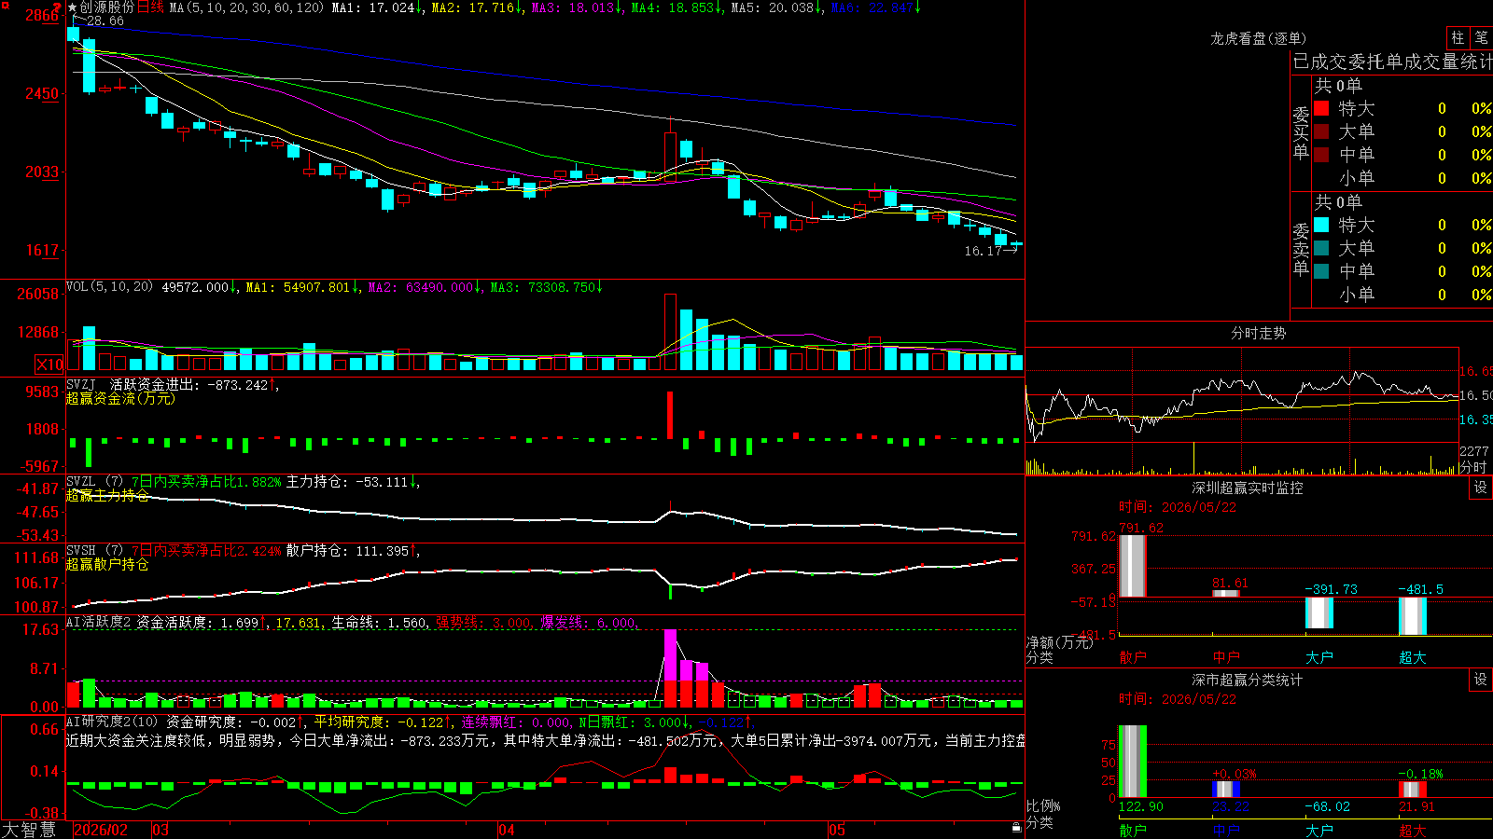
Task: Jump to the 05 month timeline marker
Action: [x=837, y=830]
